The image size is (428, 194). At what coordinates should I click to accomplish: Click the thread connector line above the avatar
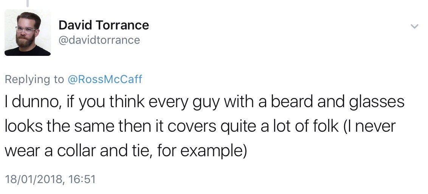point(27,3)
